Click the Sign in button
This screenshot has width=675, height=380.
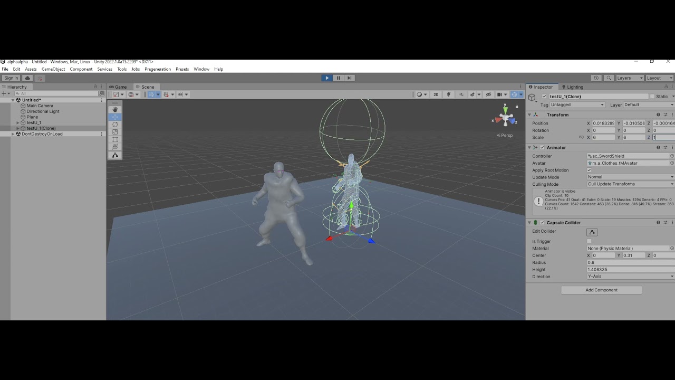click(x=11, y=78)
